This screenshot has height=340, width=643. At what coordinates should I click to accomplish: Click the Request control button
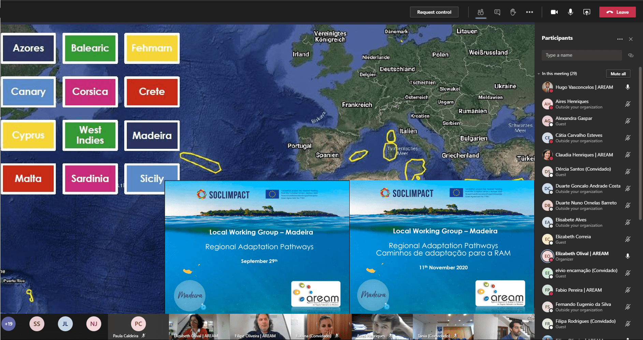point(434,12)
